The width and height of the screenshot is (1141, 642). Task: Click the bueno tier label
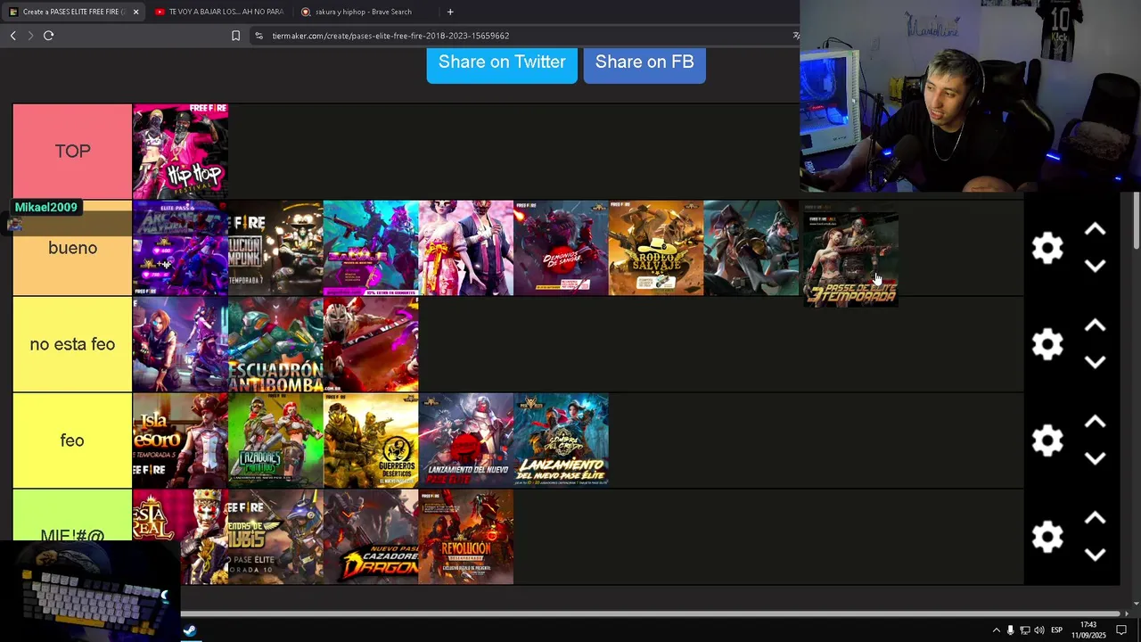72,248
